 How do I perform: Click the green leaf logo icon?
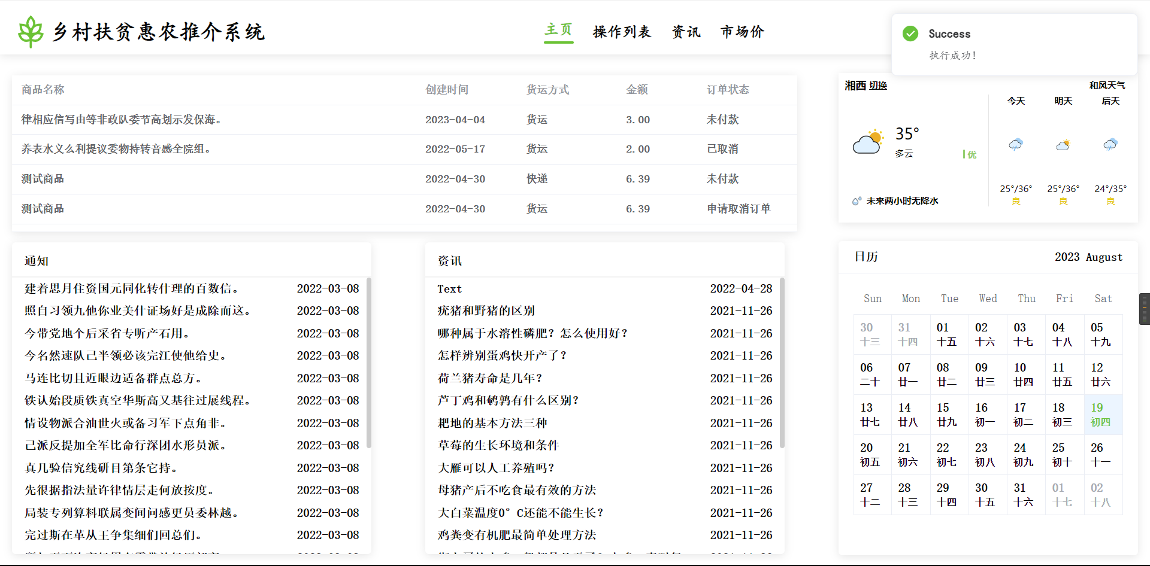pyautogui.click(x=31, y=32)
